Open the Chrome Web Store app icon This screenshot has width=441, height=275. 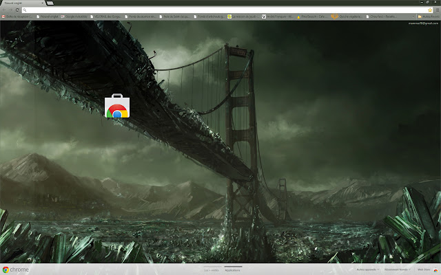pyautogui.click(x=117, y=106)
